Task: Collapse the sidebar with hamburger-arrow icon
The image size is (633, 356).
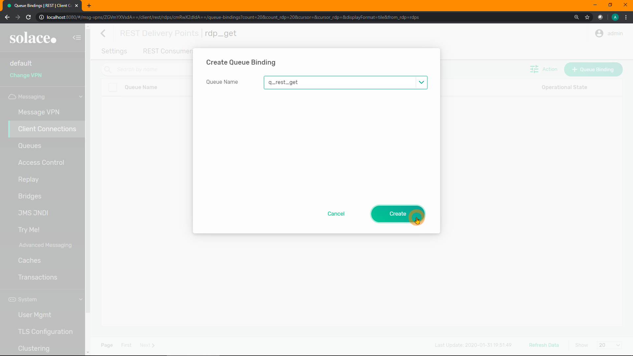Action: pyautogui.click(x=76, y=38)
